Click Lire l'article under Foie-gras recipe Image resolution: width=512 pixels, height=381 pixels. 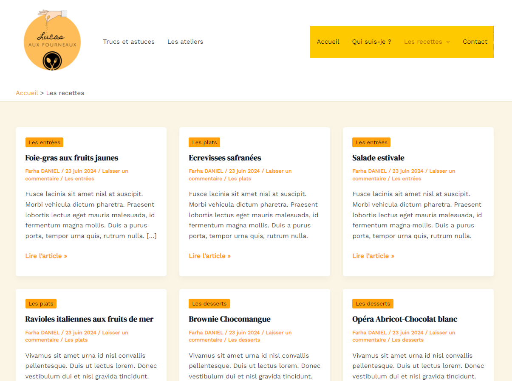click(x=46, y=256)
